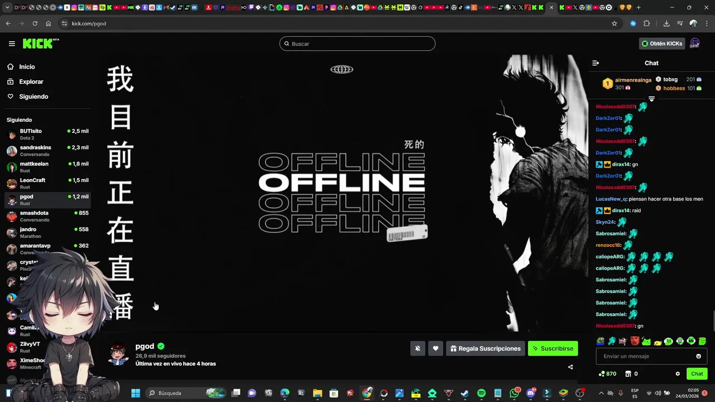Open volume control in system tray
Viewport: 715px width, 402px height.
coord(657,393)
